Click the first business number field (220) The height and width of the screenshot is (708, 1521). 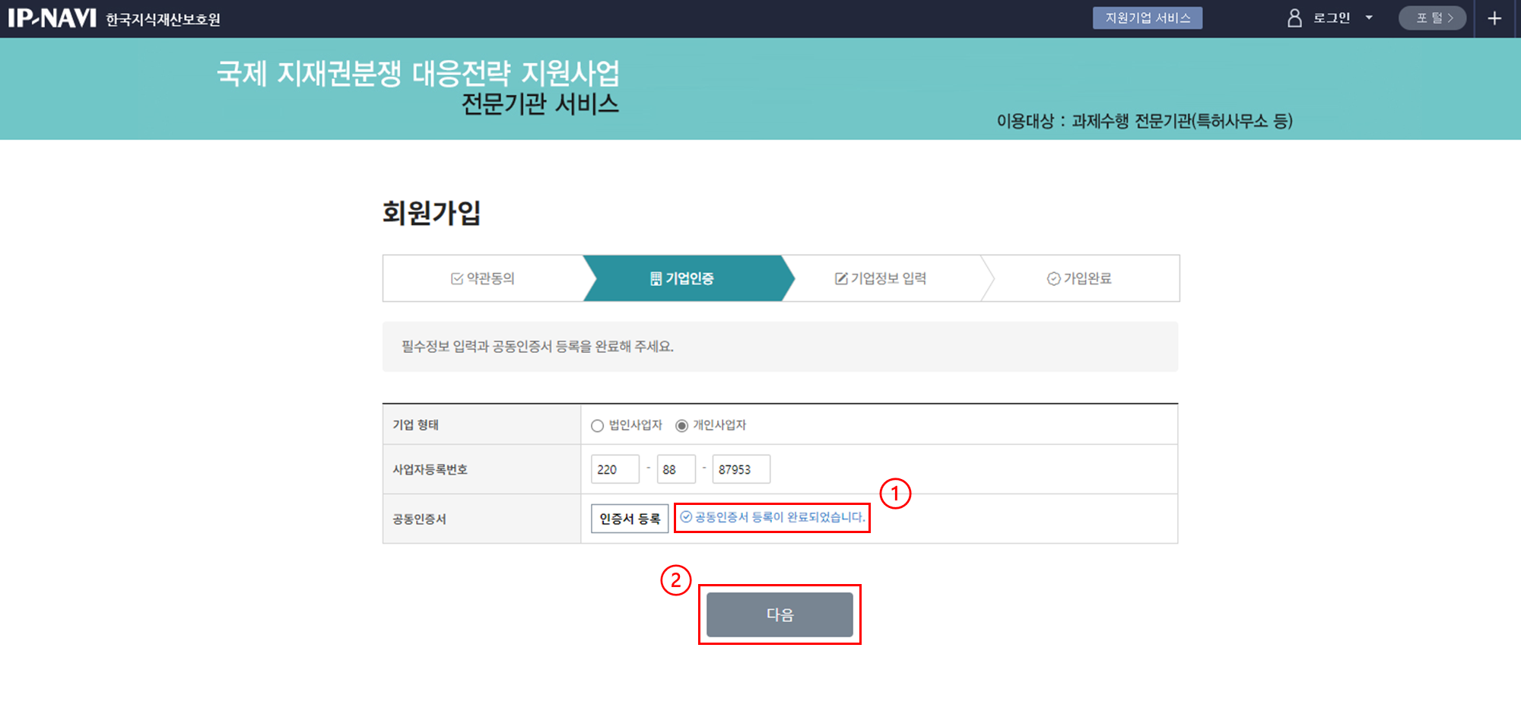[x=614, y=469]
